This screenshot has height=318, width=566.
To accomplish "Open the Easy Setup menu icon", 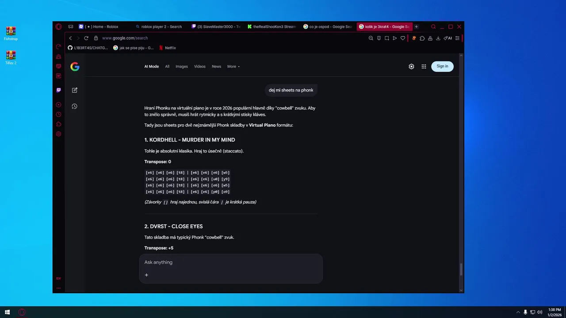I will (457, 38).
